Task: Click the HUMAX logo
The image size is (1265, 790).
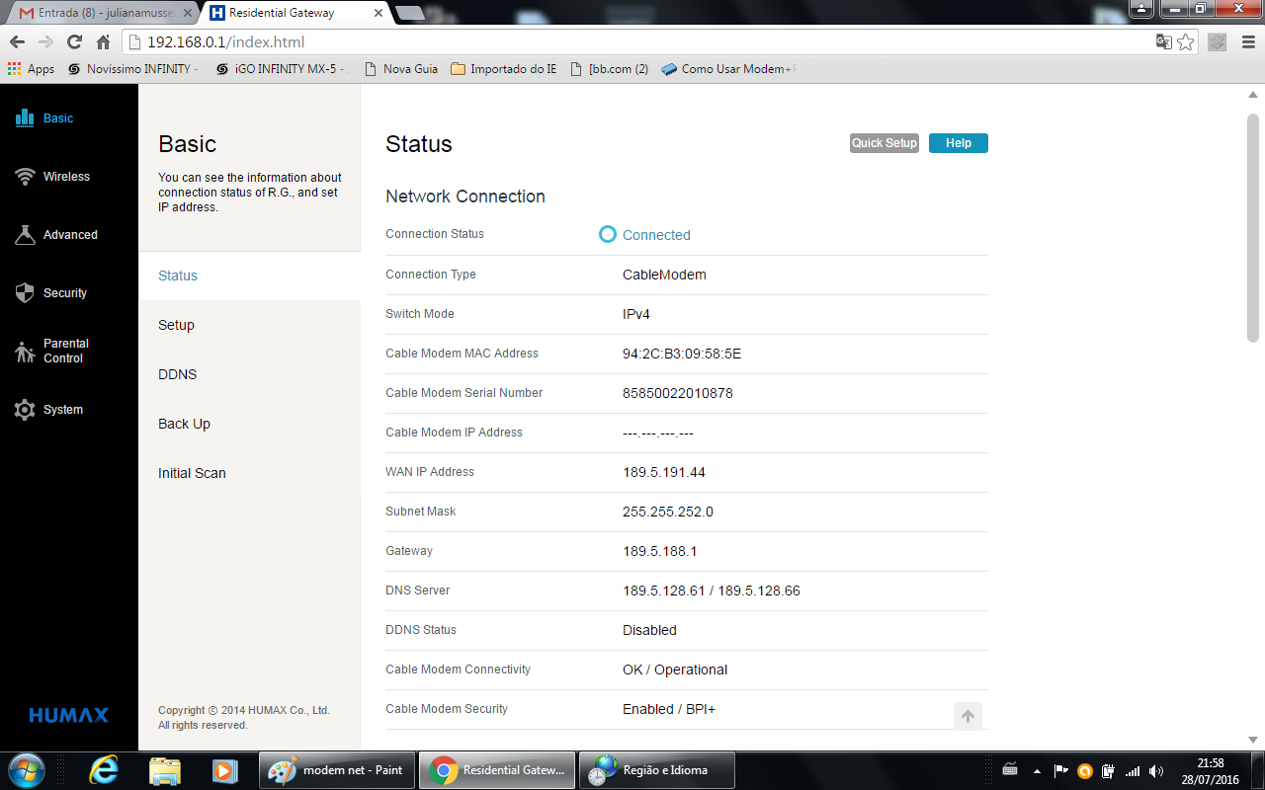Action: 69,715
